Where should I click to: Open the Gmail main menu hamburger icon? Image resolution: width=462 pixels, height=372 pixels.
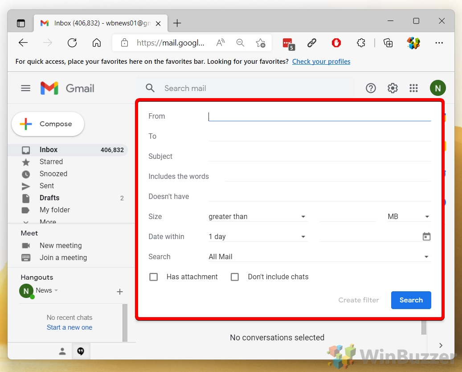point(26,88)
